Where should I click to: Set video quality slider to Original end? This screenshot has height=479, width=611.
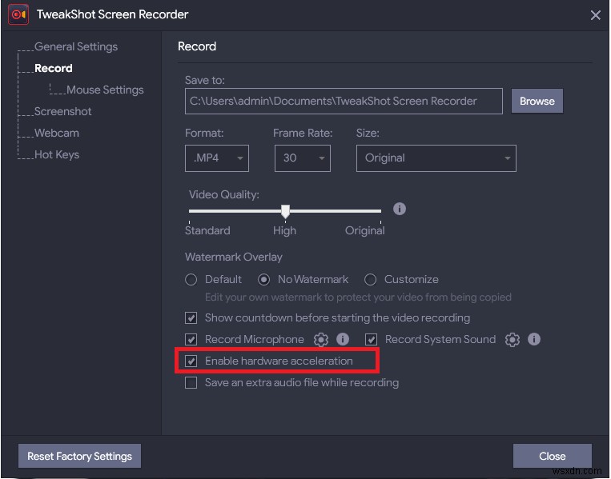[380, 211]
